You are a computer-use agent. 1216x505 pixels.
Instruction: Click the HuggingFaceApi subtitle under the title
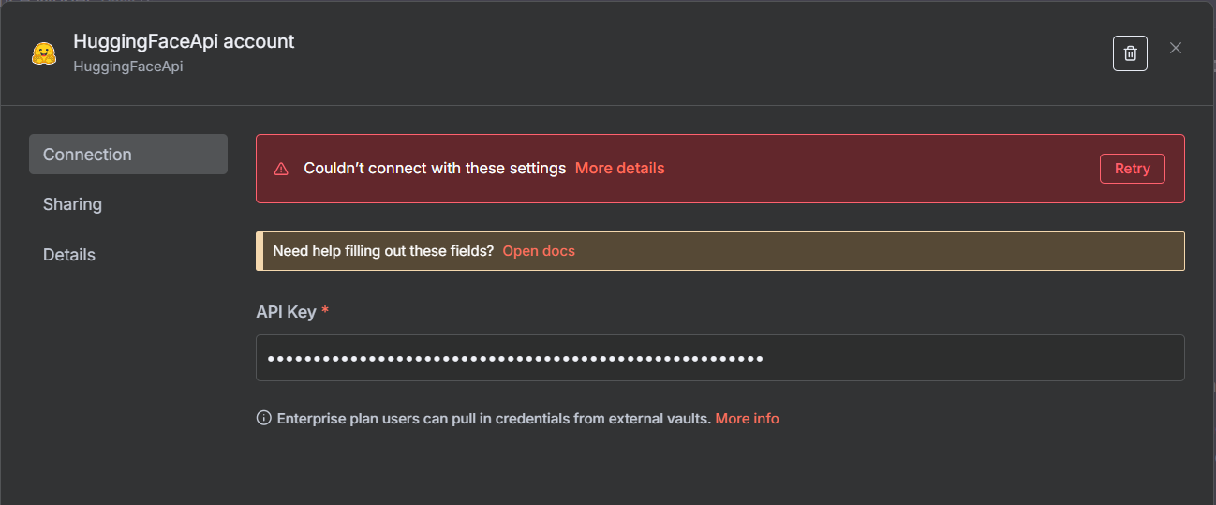coord(128,67)
